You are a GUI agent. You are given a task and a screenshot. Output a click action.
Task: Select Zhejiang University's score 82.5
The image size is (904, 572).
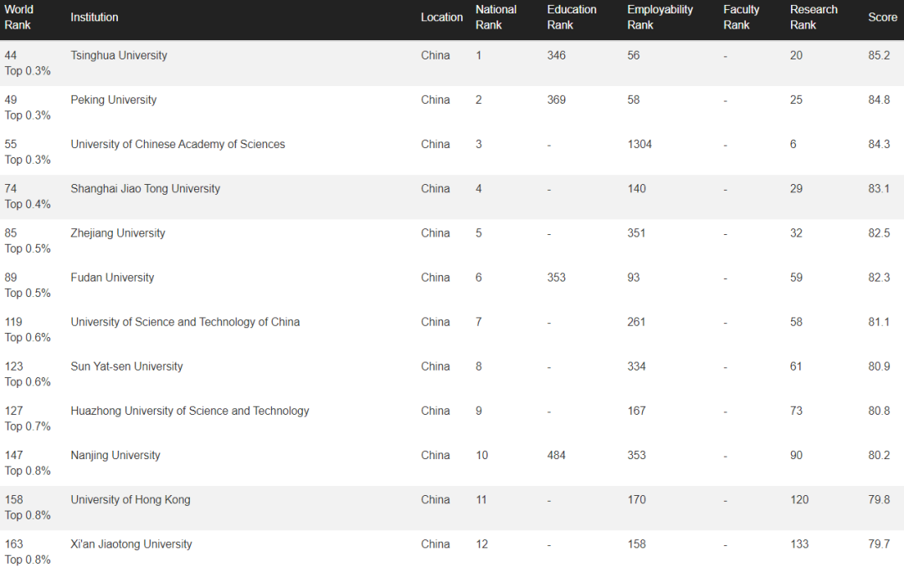tap(879, 232)
